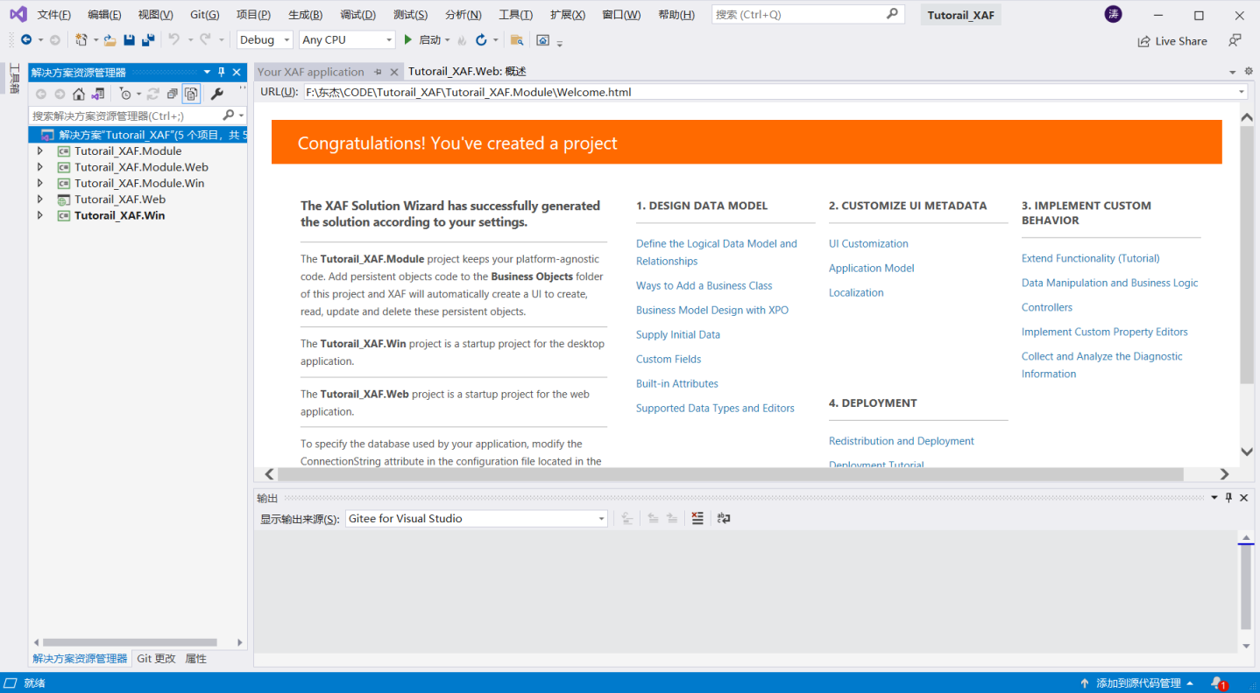Select the solution 'Tutorail_XAF' root node

138,135
